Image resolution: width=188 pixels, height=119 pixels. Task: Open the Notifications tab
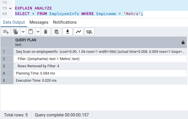(x=65, y=22)
